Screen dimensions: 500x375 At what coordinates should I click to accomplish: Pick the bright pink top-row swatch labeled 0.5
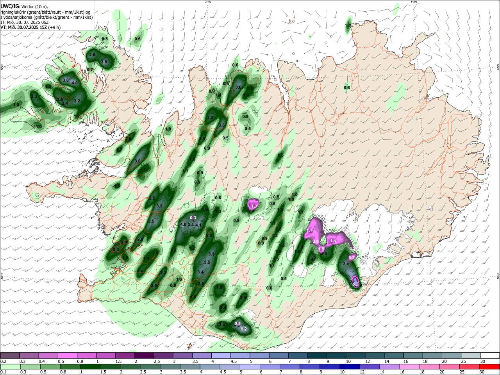[67, 355]
